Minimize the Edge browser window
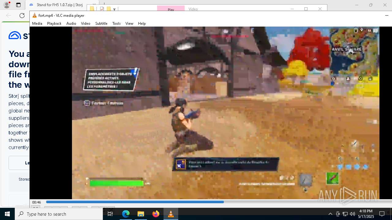This screenshot has height=220, width=392. point(356,5)
